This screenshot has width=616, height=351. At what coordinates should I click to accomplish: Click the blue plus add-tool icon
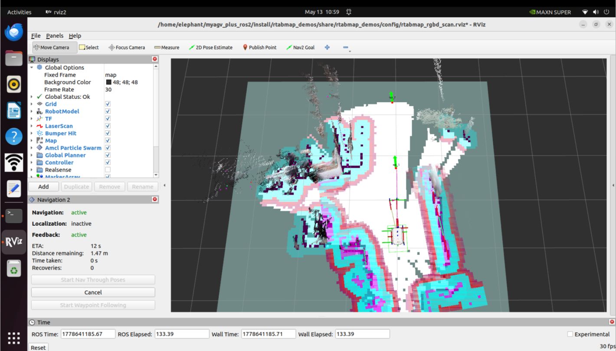coord(327,47)
